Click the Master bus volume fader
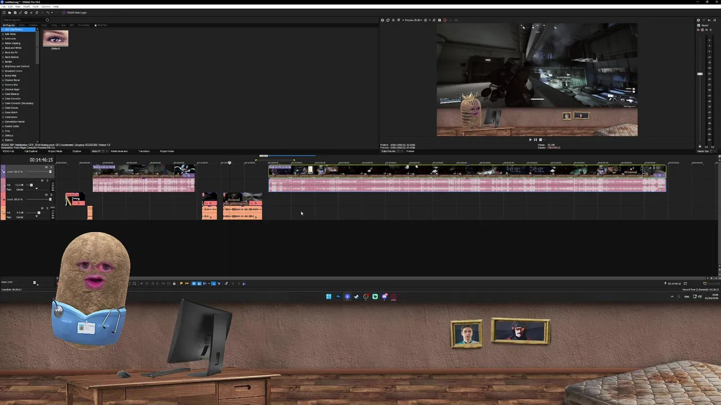This screenshot has height=405, width=721. pyautogui.click(x=700, y=74)
